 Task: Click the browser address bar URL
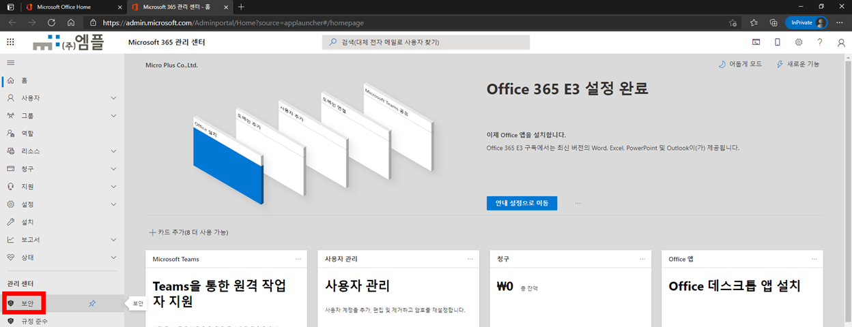tap(233, 22)
